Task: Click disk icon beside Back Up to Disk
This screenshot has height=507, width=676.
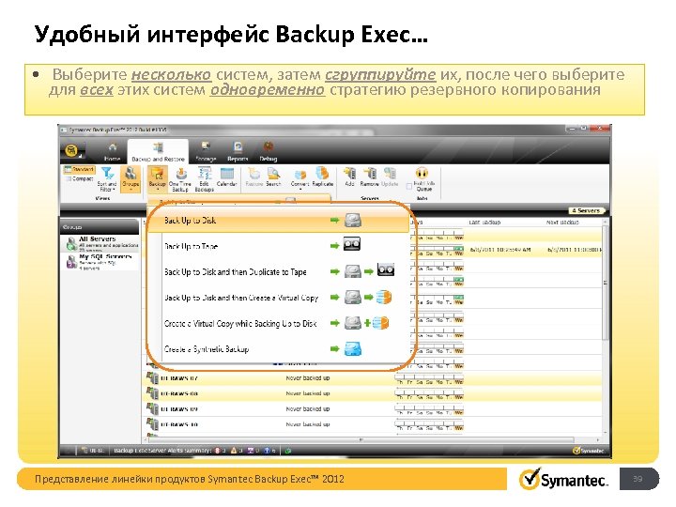Action: (353, 221)
